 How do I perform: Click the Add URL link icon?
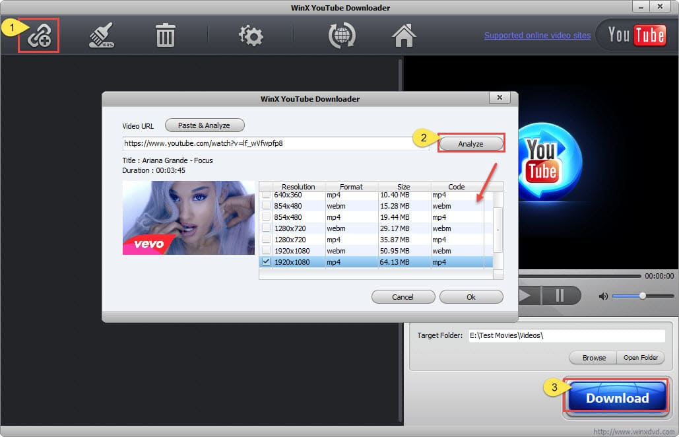tap(39, 36)
